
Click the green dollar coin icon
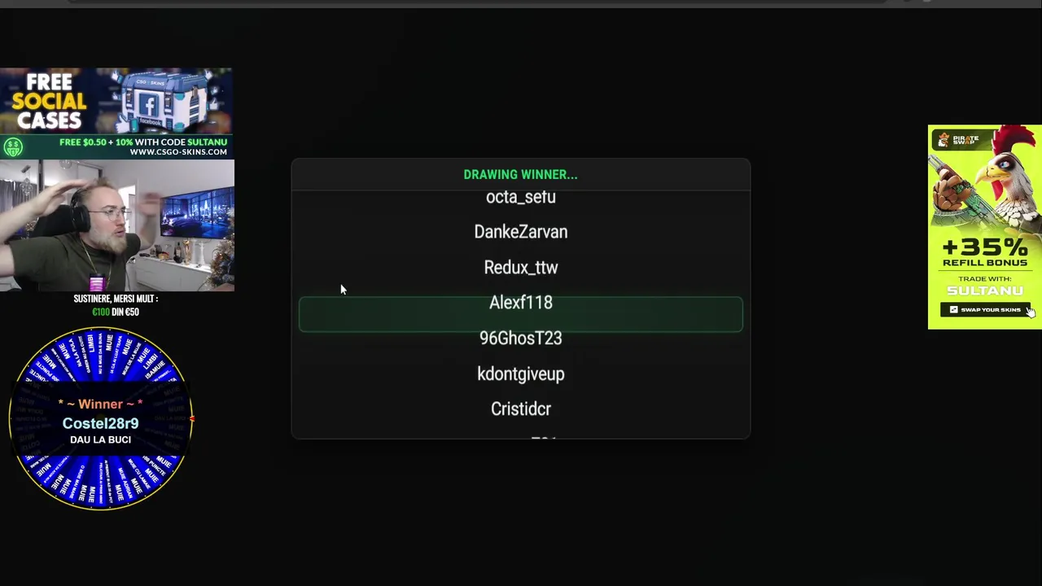(12, 147)
